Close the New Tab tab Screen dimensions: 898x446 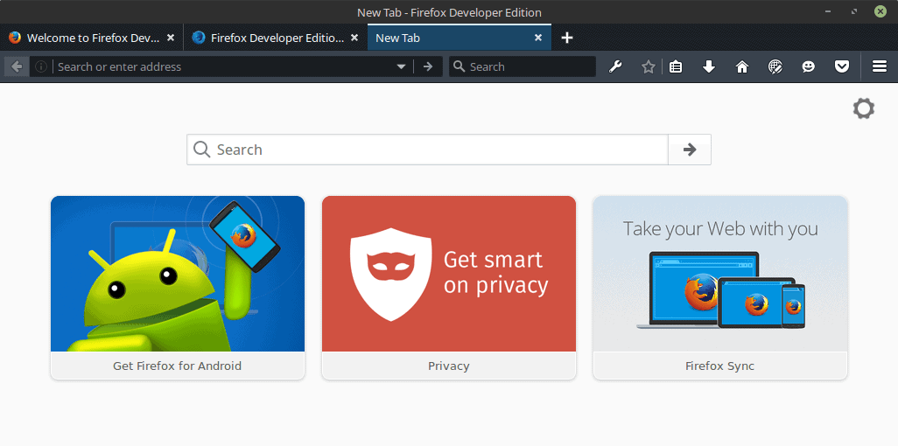coord(537,38)
